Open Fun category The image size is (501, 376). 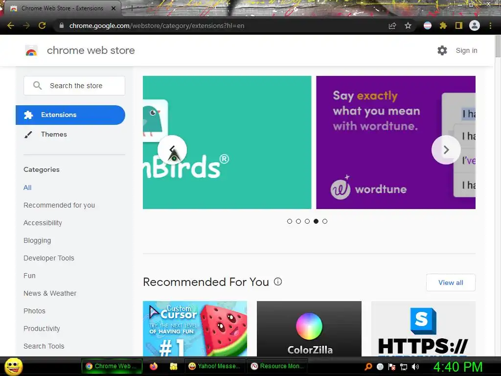click(x=29, y=276)
